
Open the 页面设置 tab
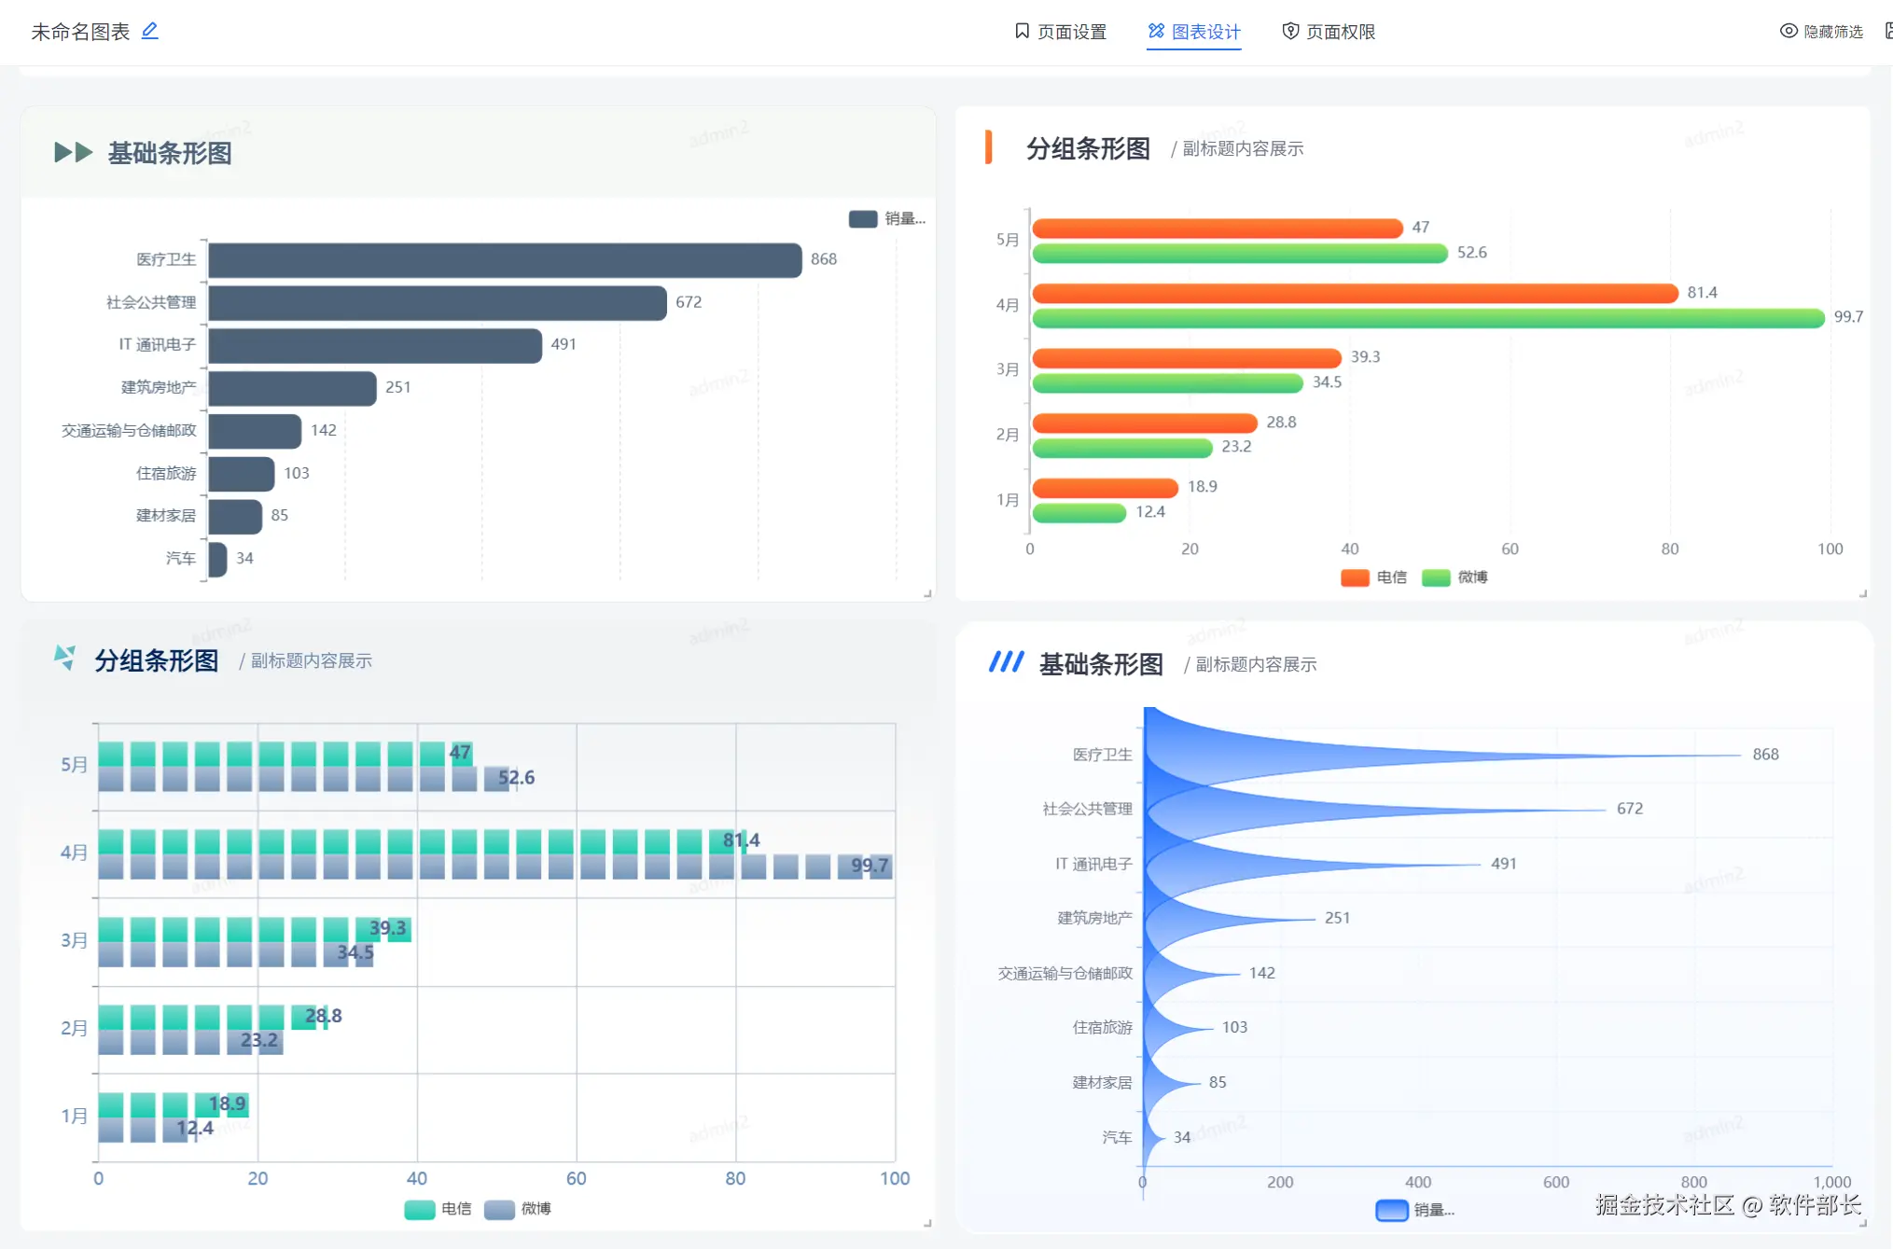coord(1071,32)
